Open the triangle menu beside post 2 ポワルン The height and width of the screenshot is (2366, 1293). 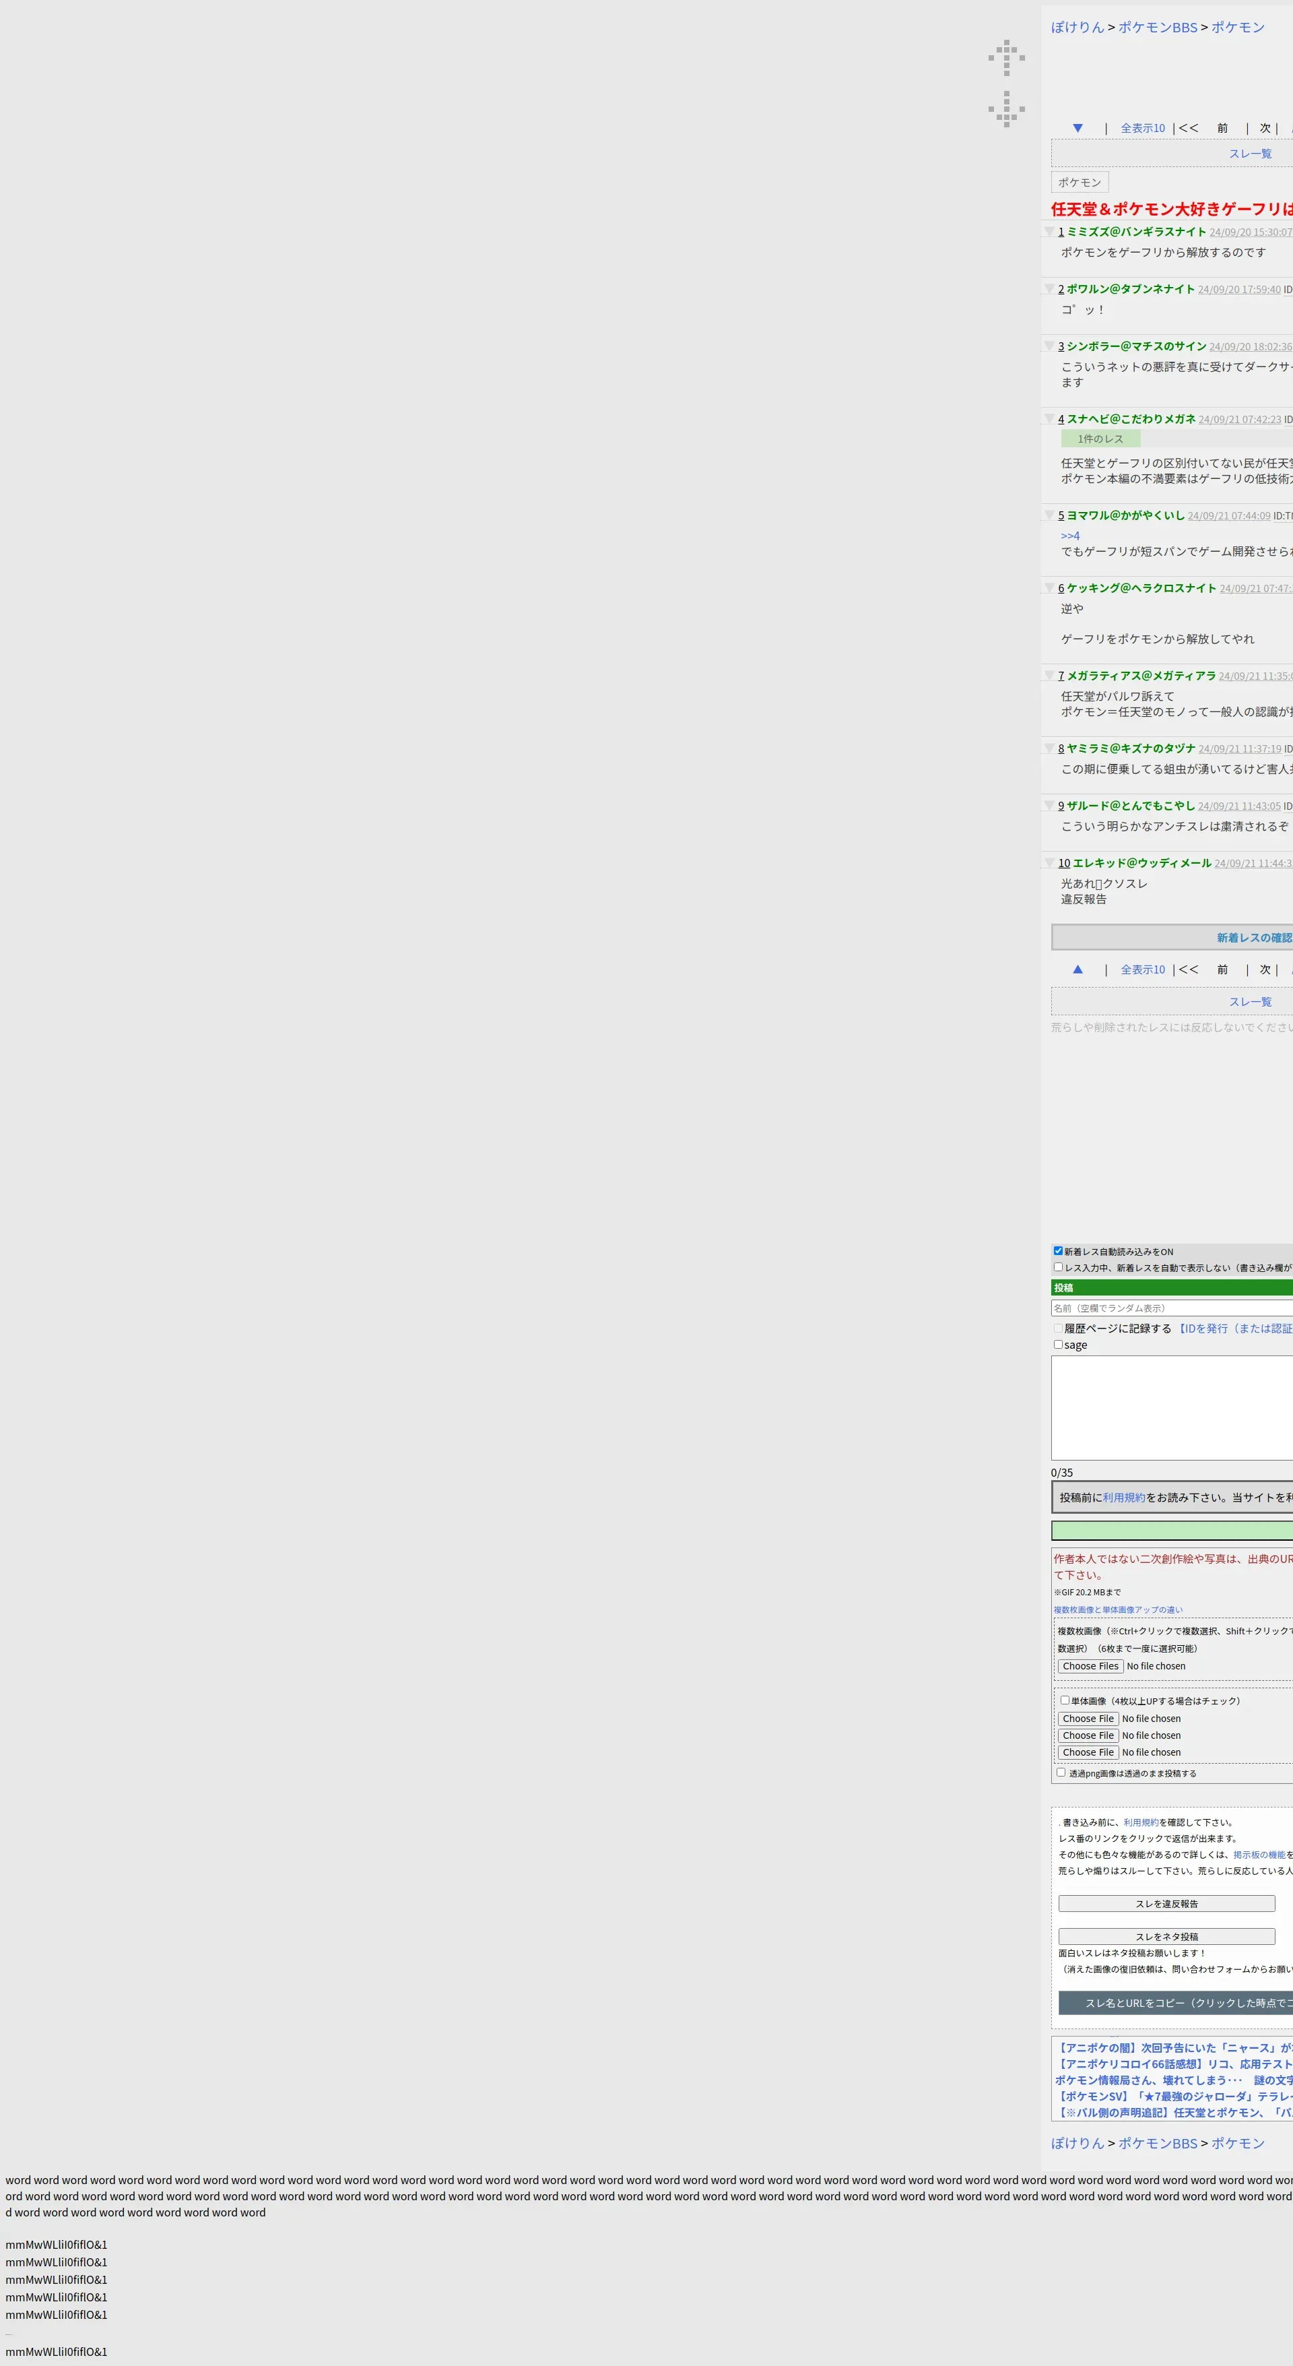tap(1049, 289)
